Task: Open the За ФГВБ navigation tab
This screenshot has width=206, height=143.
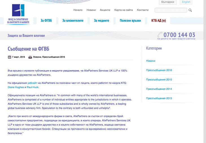Action: pos(46,21)
